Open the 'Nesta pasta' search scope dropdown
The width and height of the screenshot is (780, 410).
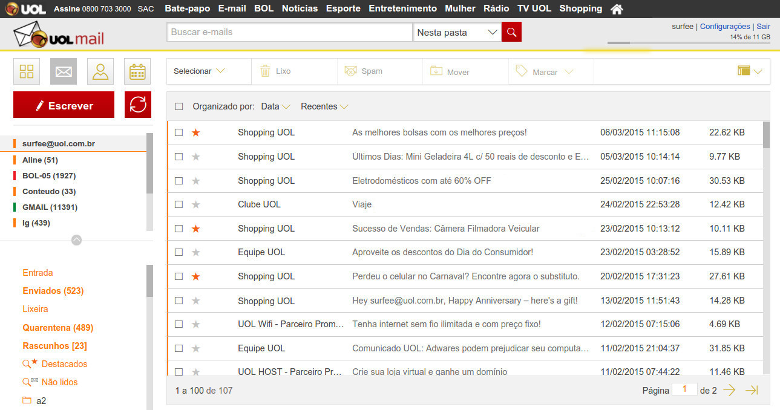coord(457,32)
